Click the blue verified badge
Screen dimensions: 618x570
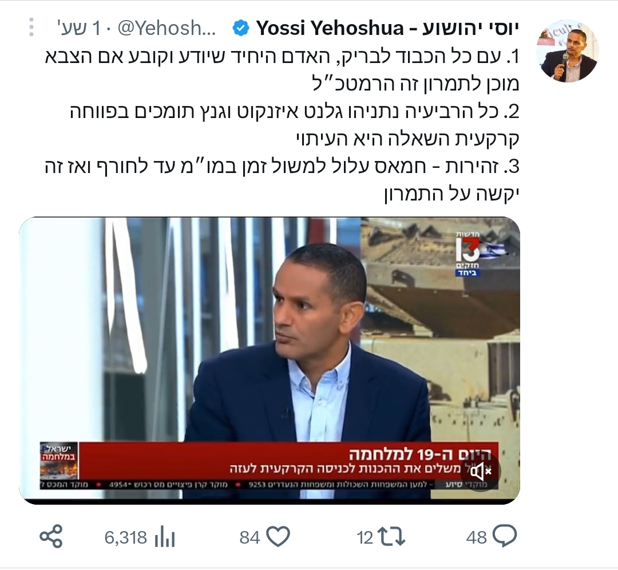tap(241, 29)
